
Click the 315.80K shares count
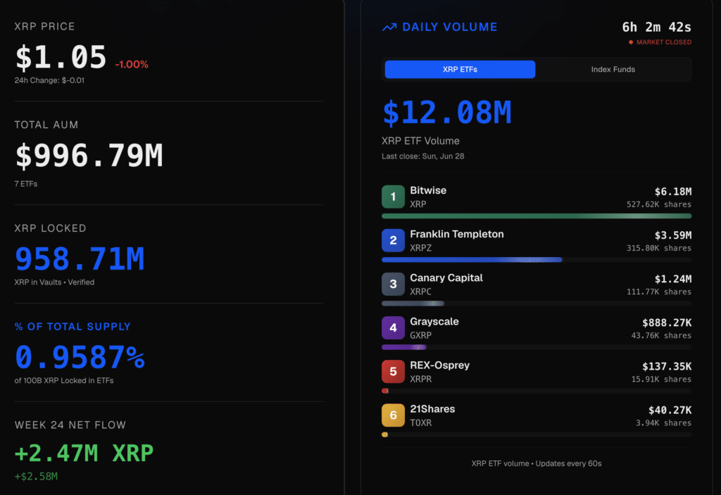point(659,248)
